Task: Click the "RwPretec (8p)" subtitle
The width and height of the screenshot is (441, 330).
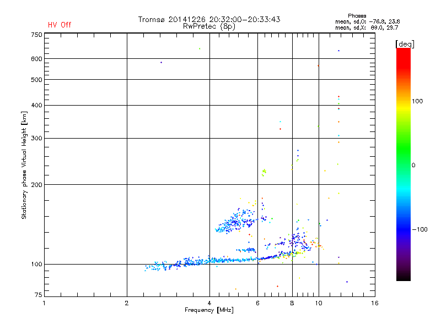Action: 209,26
